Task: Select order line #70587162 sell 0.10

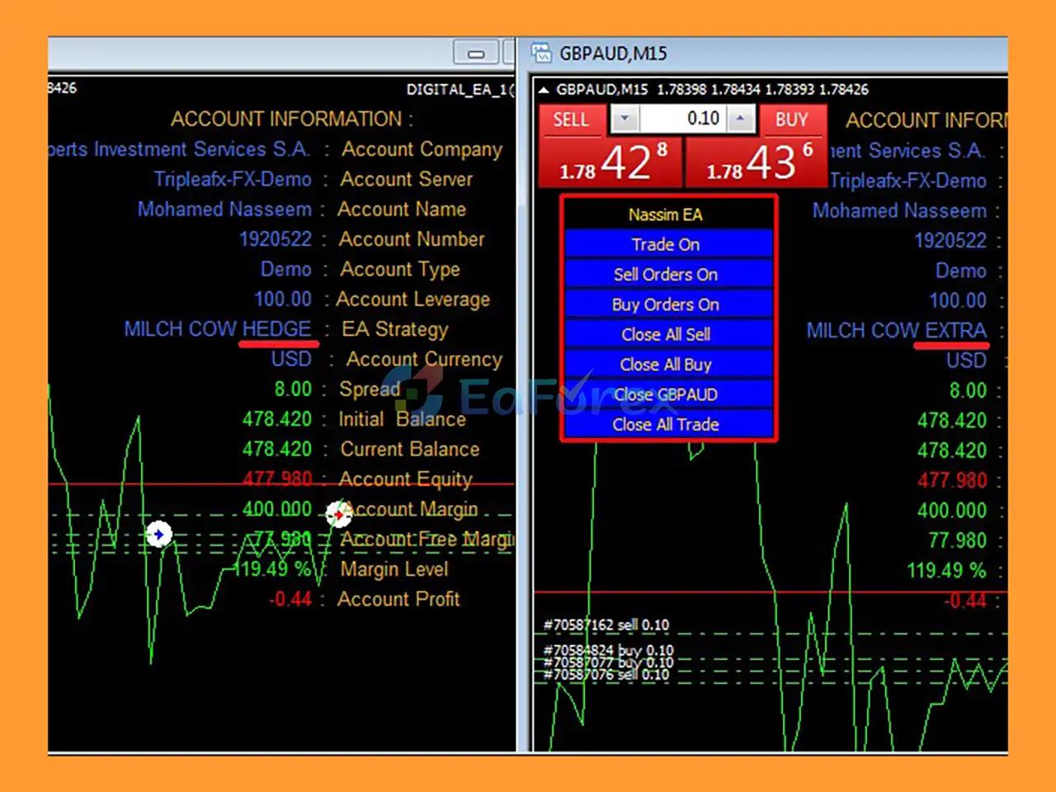Action: [606, 625]
